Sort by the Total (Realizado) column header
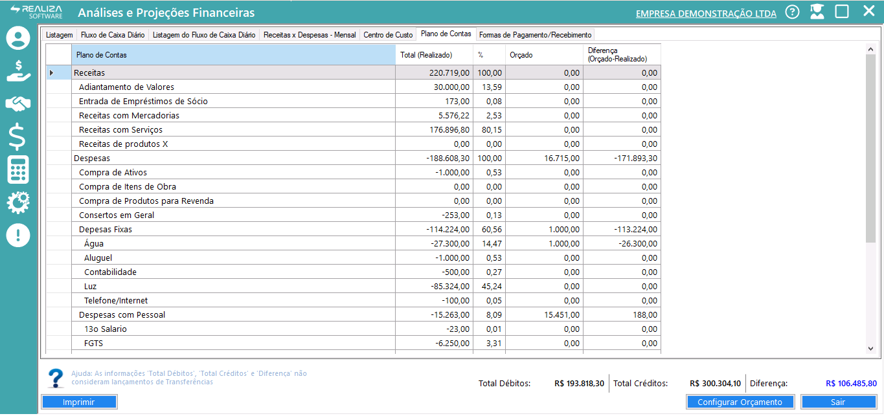 point(434,55)
